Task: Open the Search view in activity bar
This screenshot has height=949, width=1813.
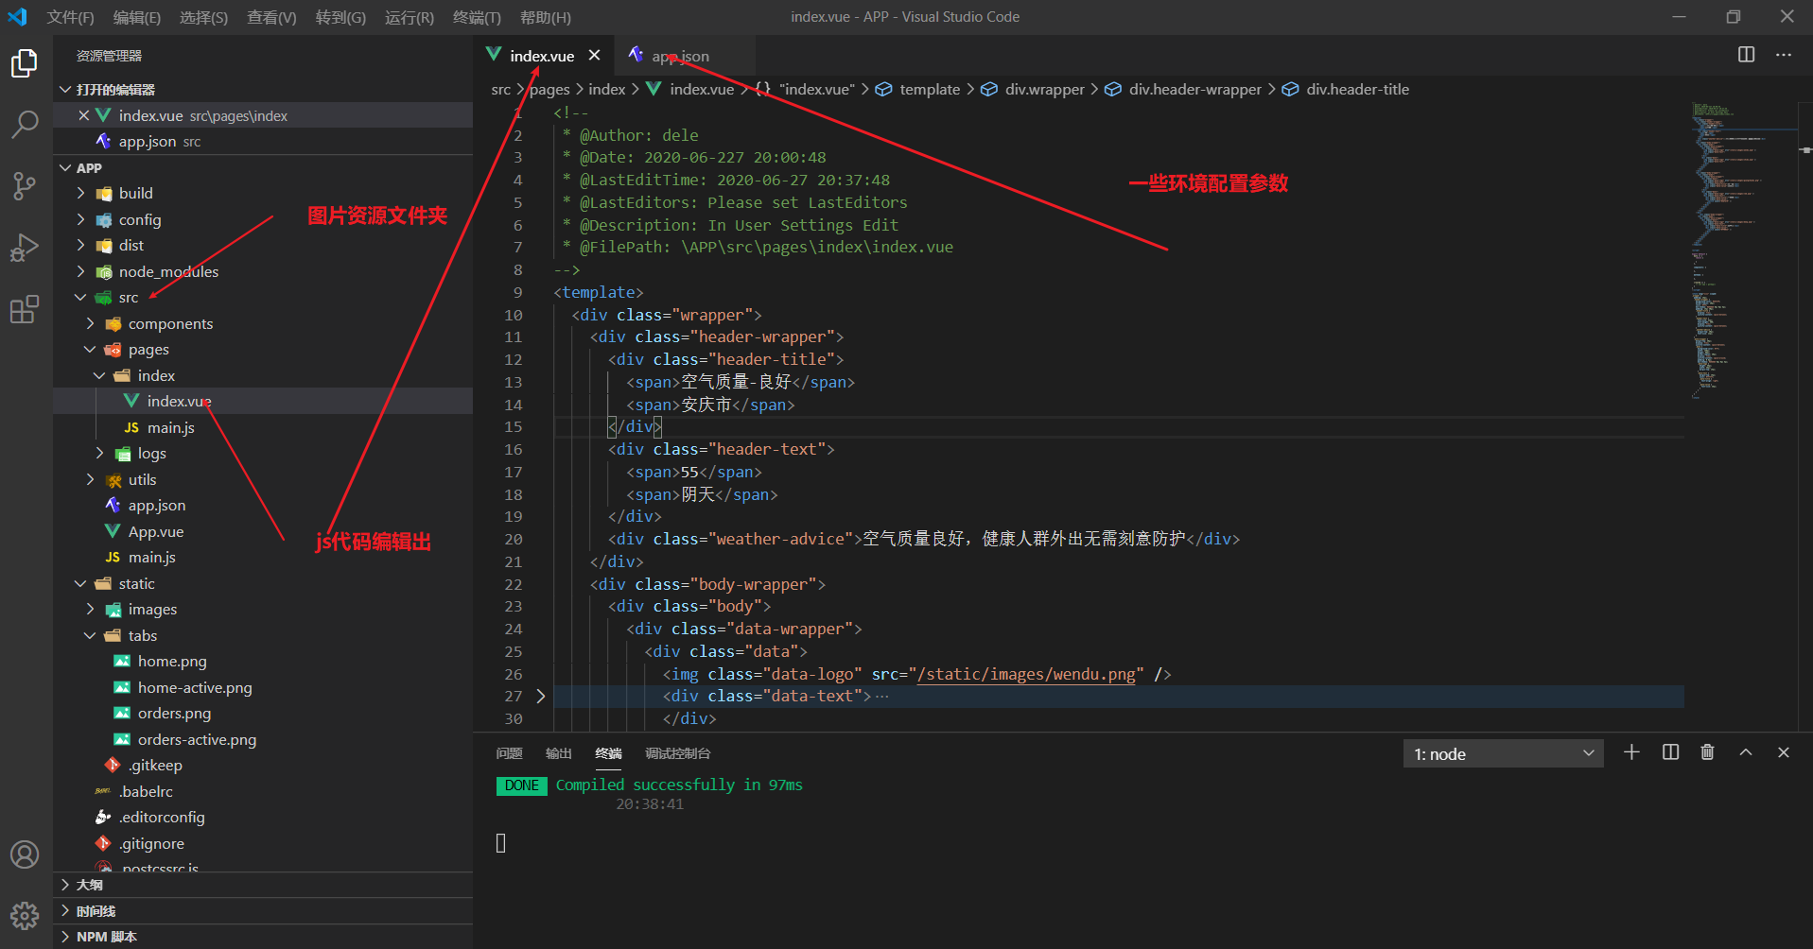Action: [x=25, y=124]
